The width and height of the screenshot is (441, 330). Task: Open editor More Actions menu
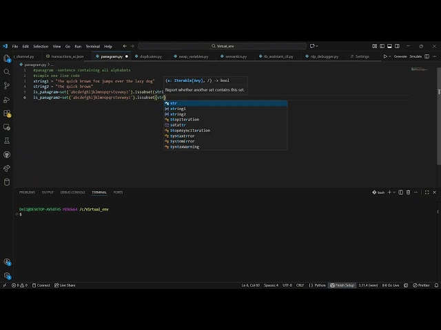point(435,56)
